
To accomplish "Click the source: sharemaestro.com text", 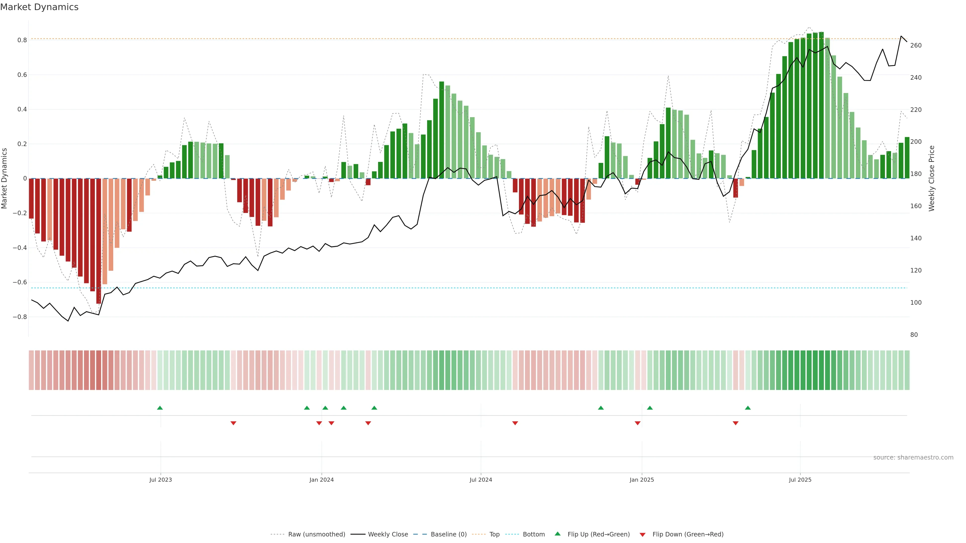I will 913,458.
